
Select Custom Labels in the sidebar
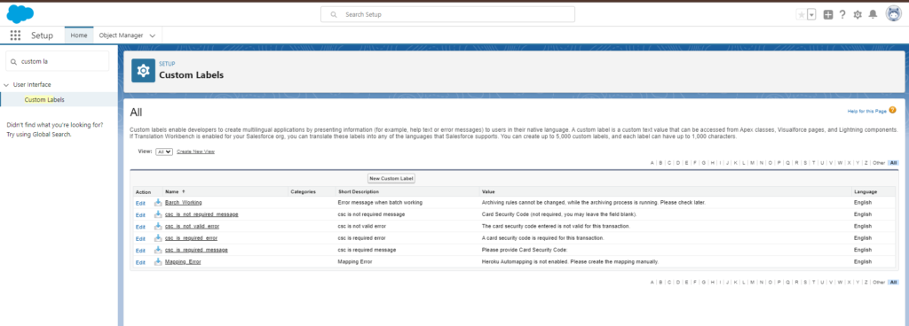pos(44,100)
